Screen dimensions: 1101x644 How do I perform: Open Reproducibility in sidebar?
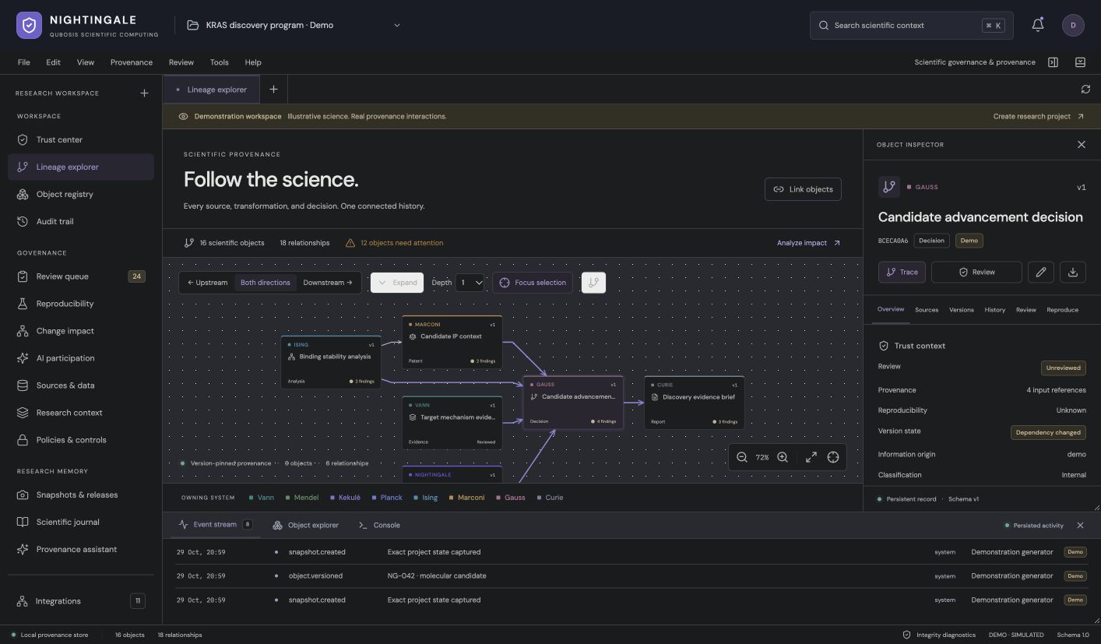tap(81, 304)
